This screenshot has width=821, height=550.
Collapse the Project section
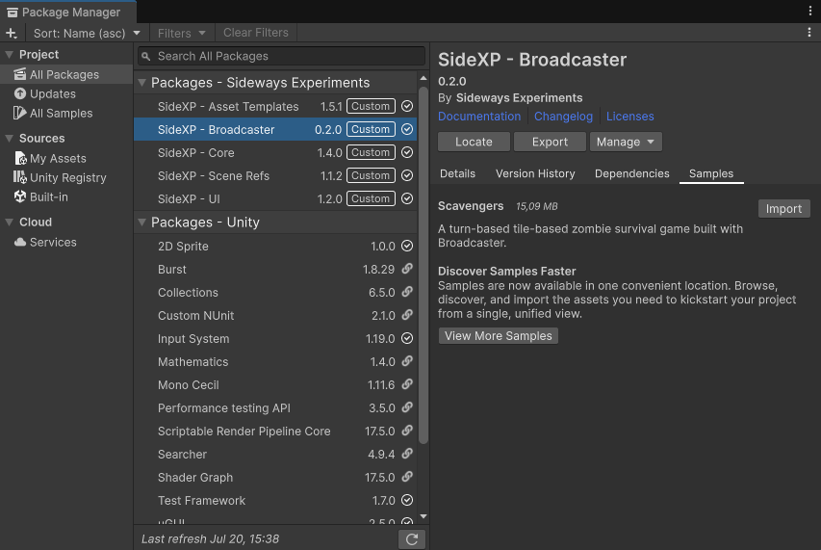pyautogui.click(x=9, y=55)
